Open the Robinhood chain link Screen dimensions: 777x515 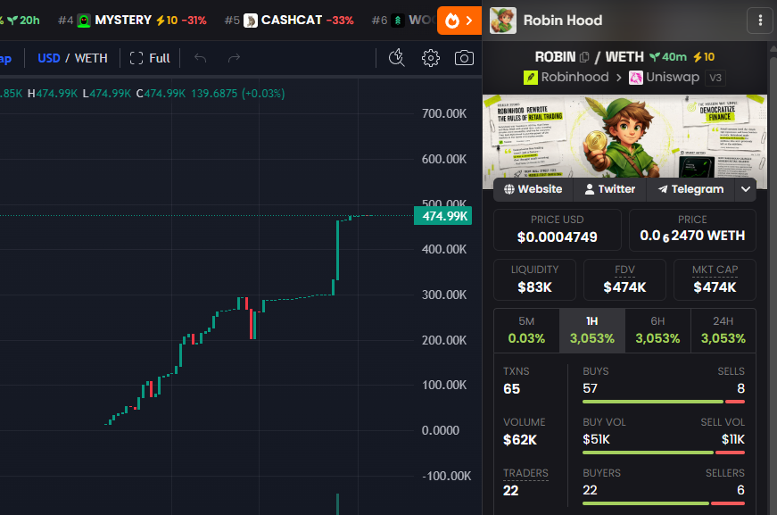click(x=566, y=78)
